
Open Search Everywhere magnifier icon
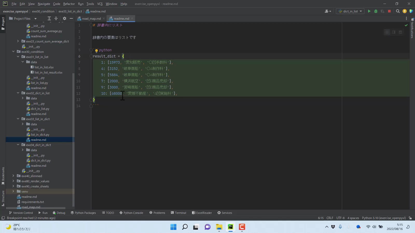tap(398, 11)
